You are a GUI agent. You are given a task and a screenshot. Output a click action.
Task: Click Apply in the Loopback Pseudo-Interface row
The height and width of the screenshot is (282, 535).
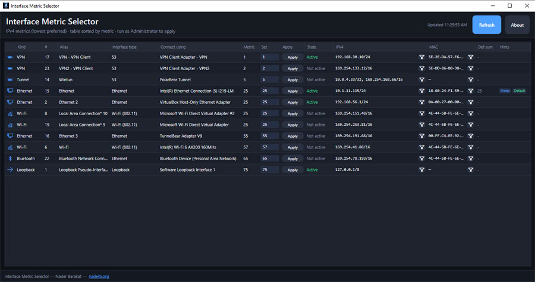point(292,170)
